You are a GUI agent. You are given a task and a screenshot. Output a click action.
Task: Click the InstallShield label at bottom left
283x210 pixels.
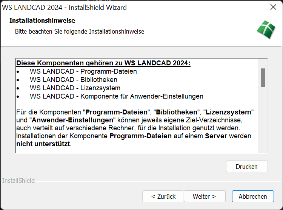tap(18, 181)
